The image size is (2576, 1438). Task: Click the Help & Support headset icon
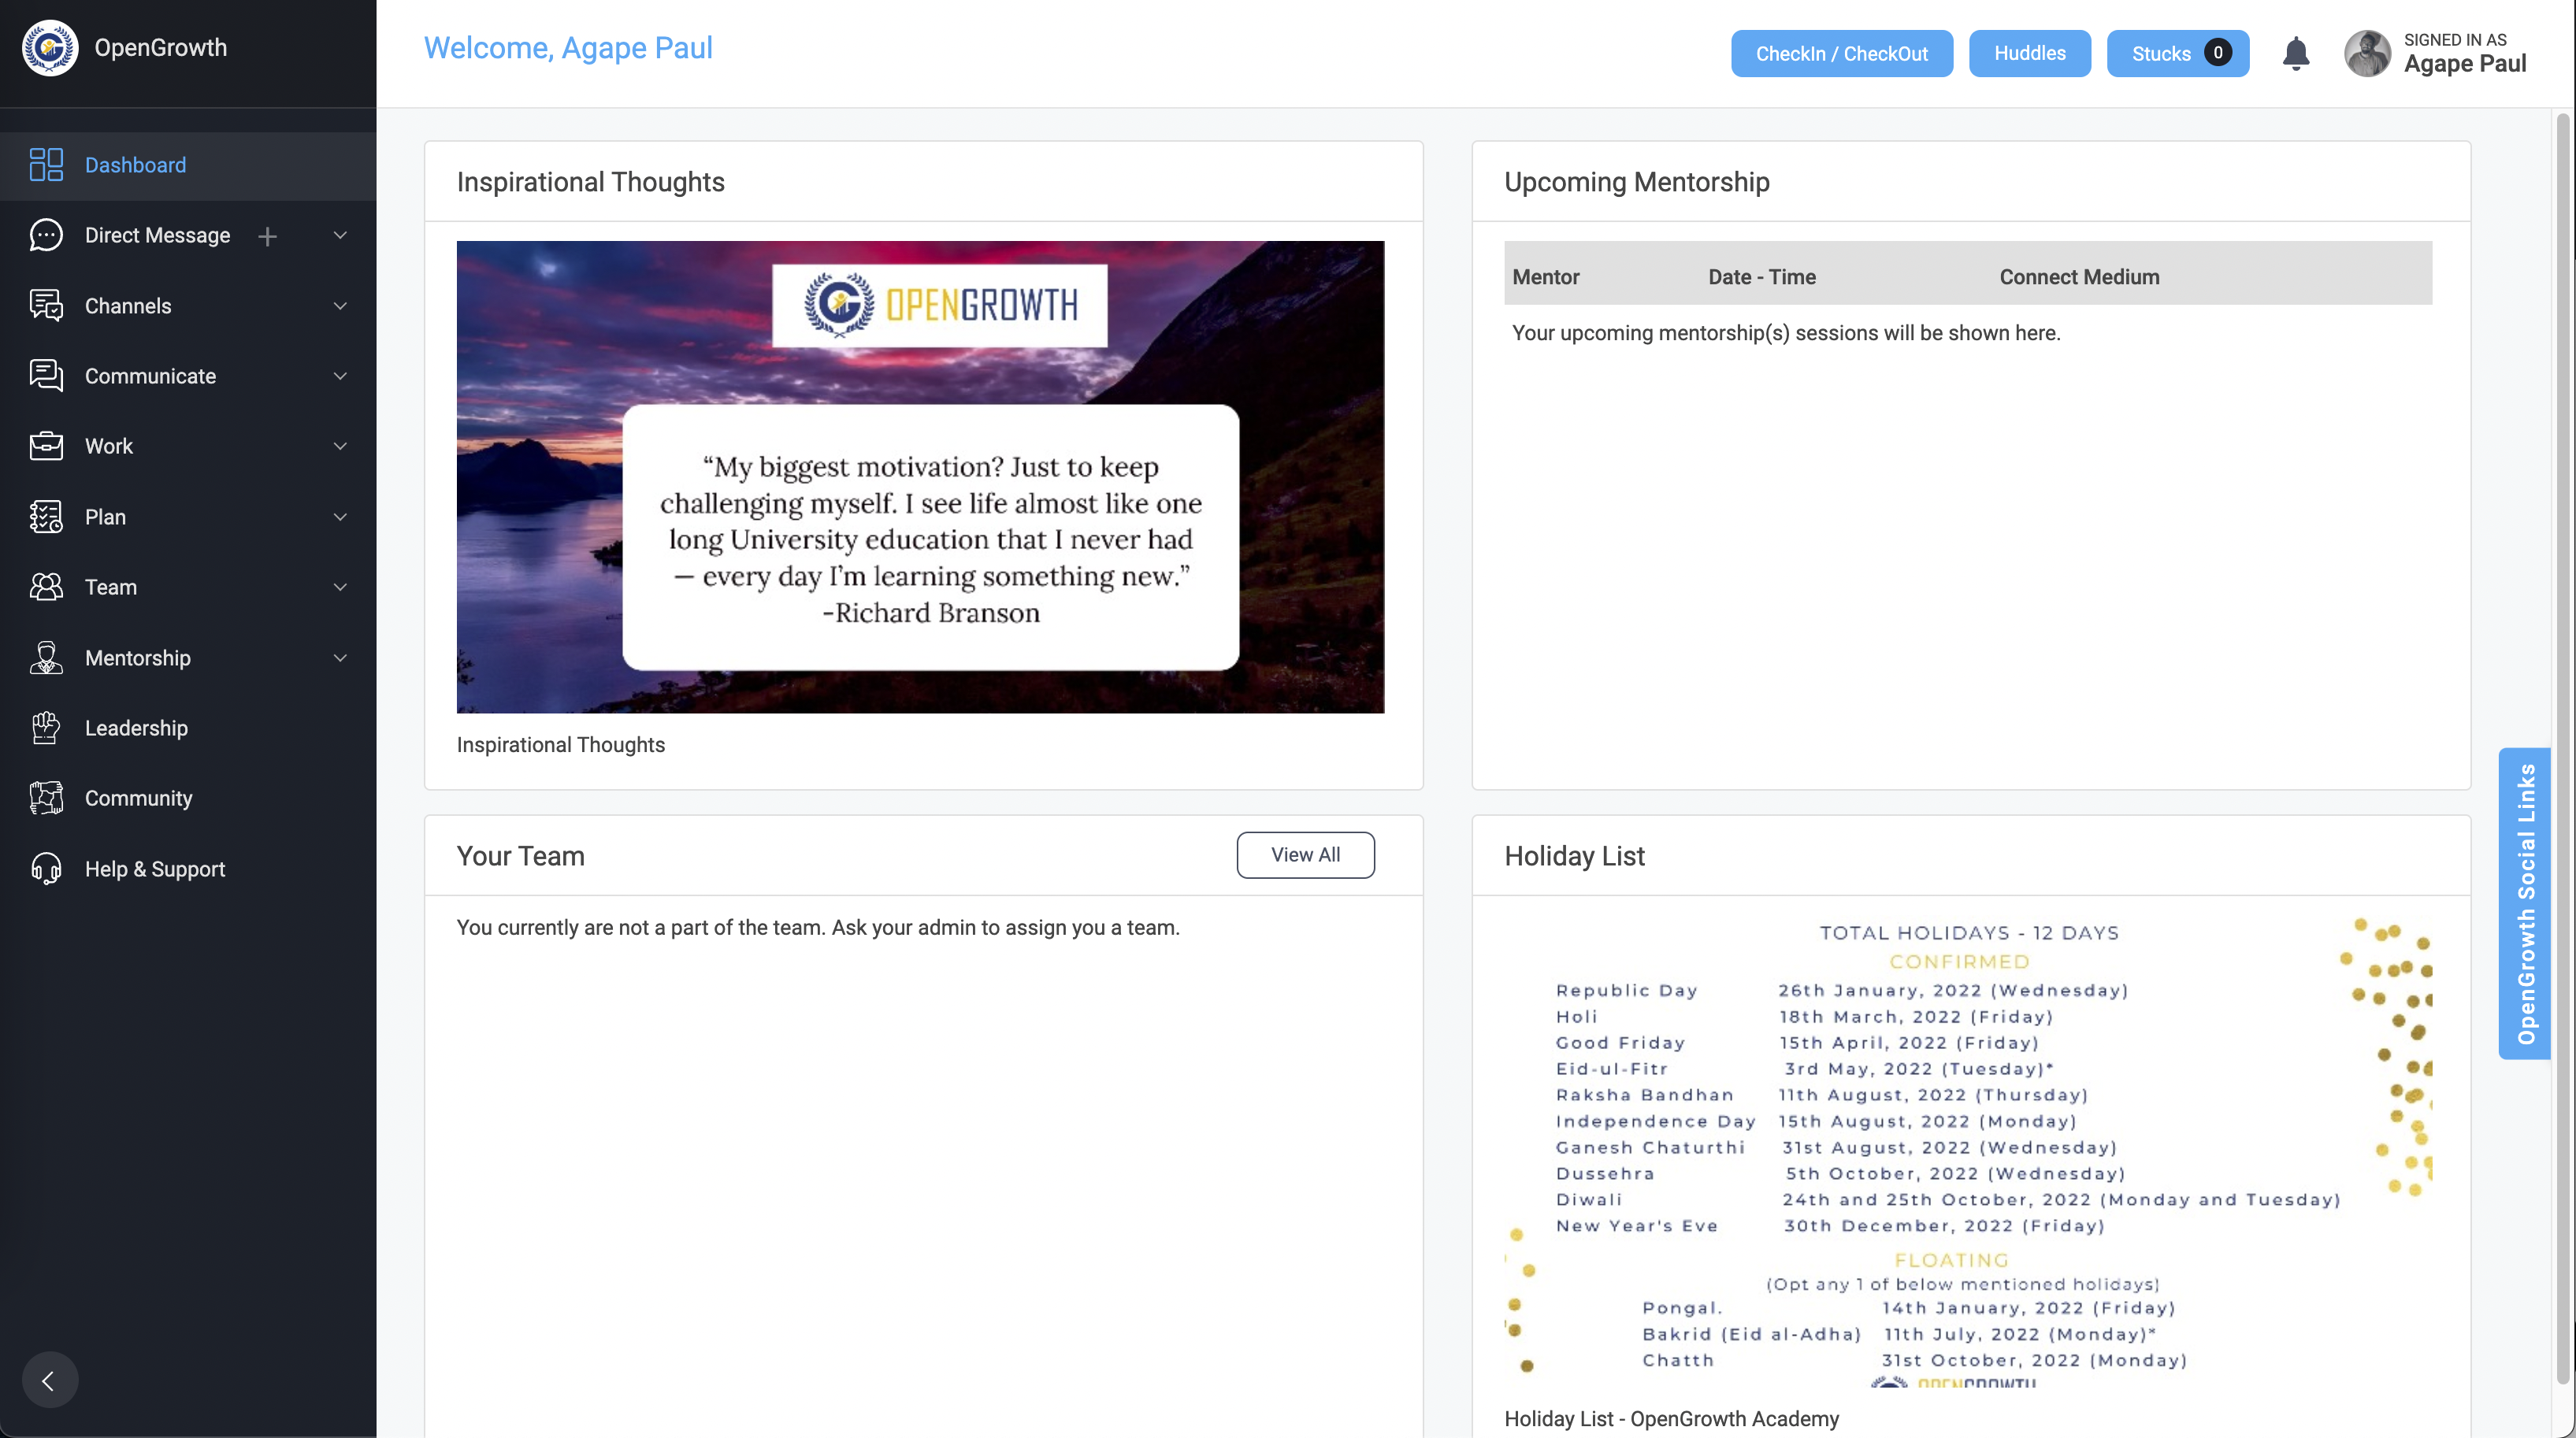(46, 869)
